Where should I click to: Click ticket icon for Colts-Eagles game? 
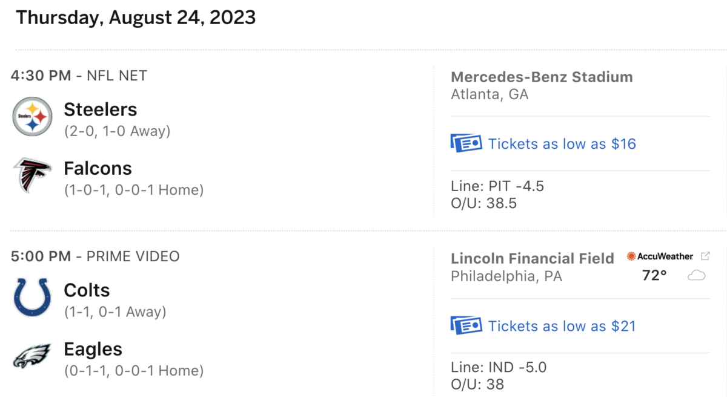(466, 325)
